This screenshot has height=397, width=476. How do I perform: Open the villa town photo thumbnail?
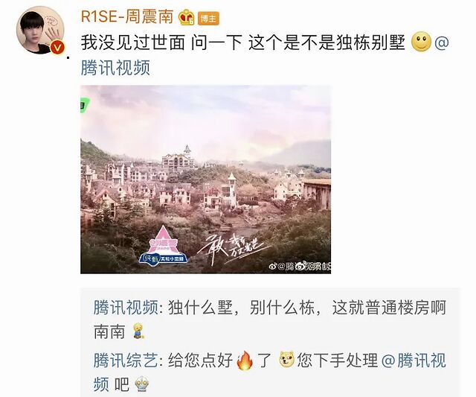[x=205, y=180]
